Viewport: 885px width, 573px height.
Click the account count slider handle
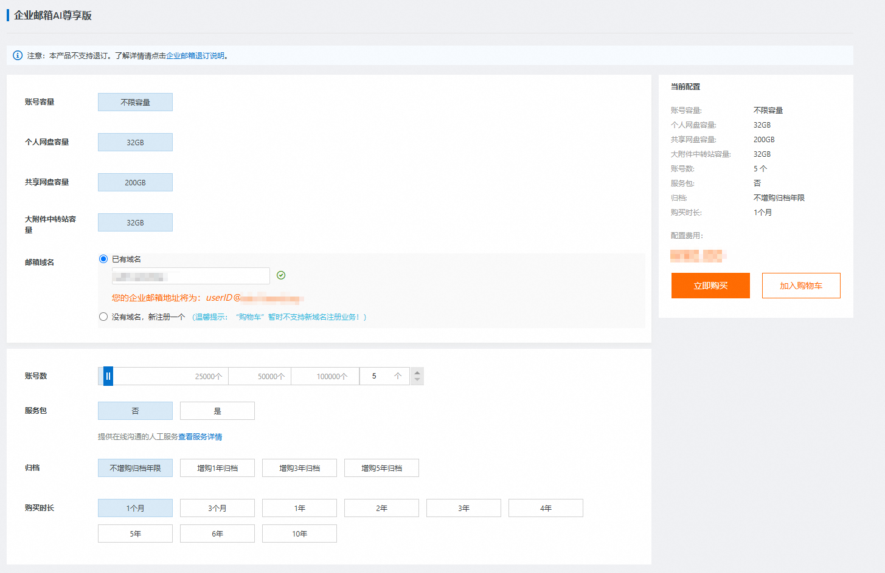point(108,376)
